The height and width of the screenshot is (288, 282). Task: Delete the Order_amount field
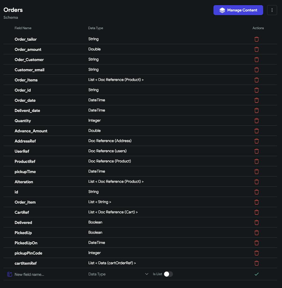(257, 49)
